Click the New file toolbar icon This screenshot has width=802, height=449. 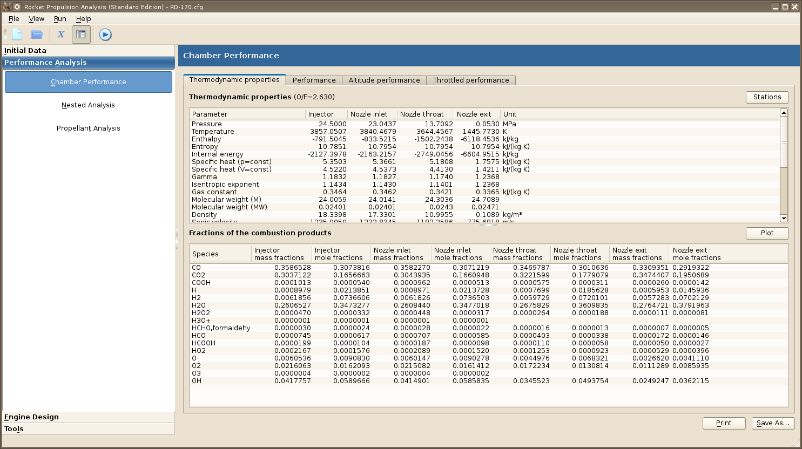pos(17,35)
